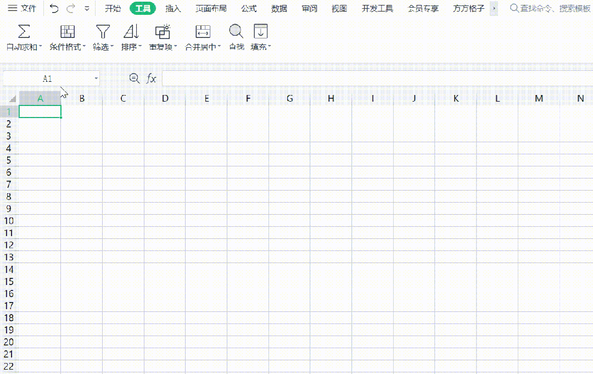Switch to the 视图 tab
The width and height of the screenshot is (593, 374).
pyautogui.click(x=339, y=8)
